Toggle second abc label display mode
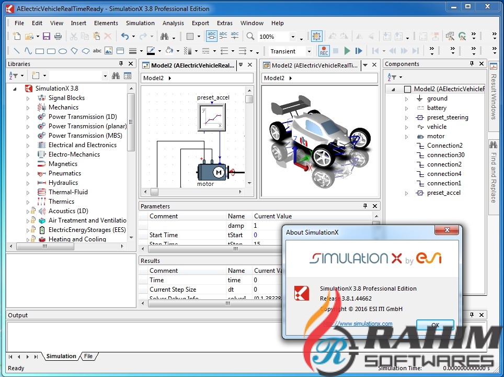Image resolution: width=504 pixels, height=377 pixels. tap(223, 36)
